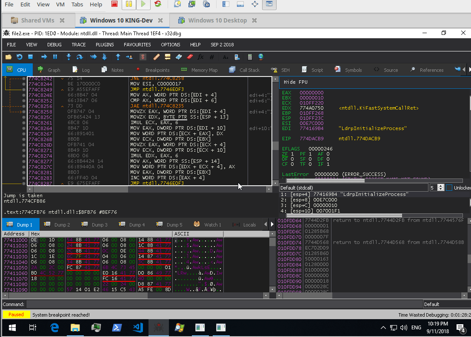Image resolution: width=471 pixels, height=337 pixels.
Task: Open the PLUGINS menu
Action: (x=105, y=45)
